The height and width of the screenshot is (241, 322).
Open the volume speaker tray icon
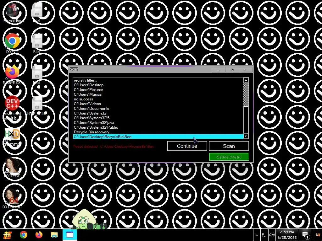pos(272,235)
